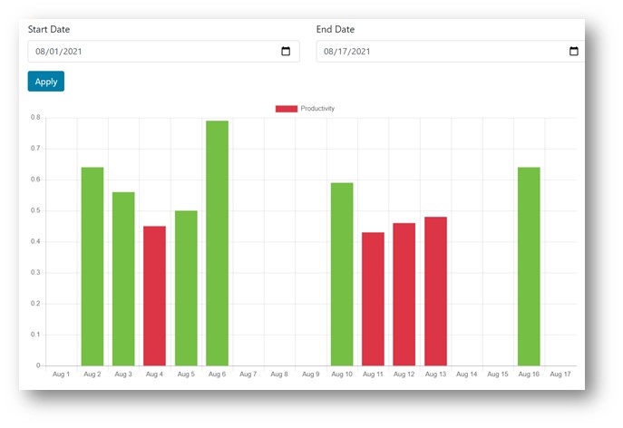This screenshot has width=623, height=428.
Task: Click the tallest bar for Aug 6
Action: point(217,243)
